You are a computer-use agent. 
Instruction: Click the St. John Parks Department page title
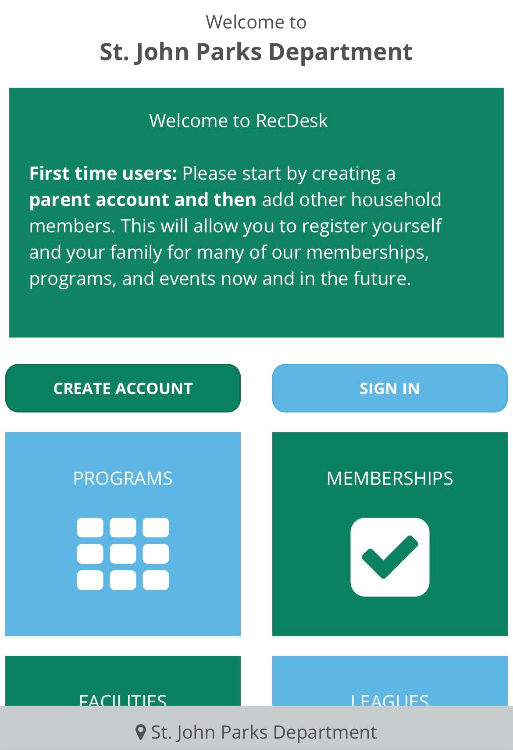256,52
